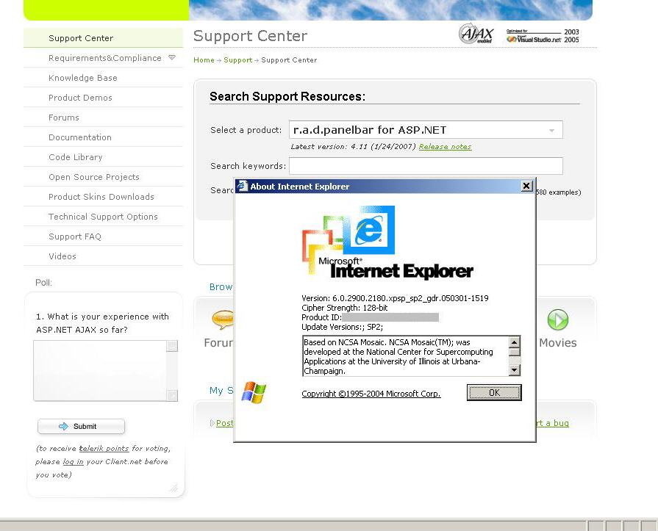The image size is (658, 531).
Task: Click the poll Submit button
Action: tap(81, 426)
